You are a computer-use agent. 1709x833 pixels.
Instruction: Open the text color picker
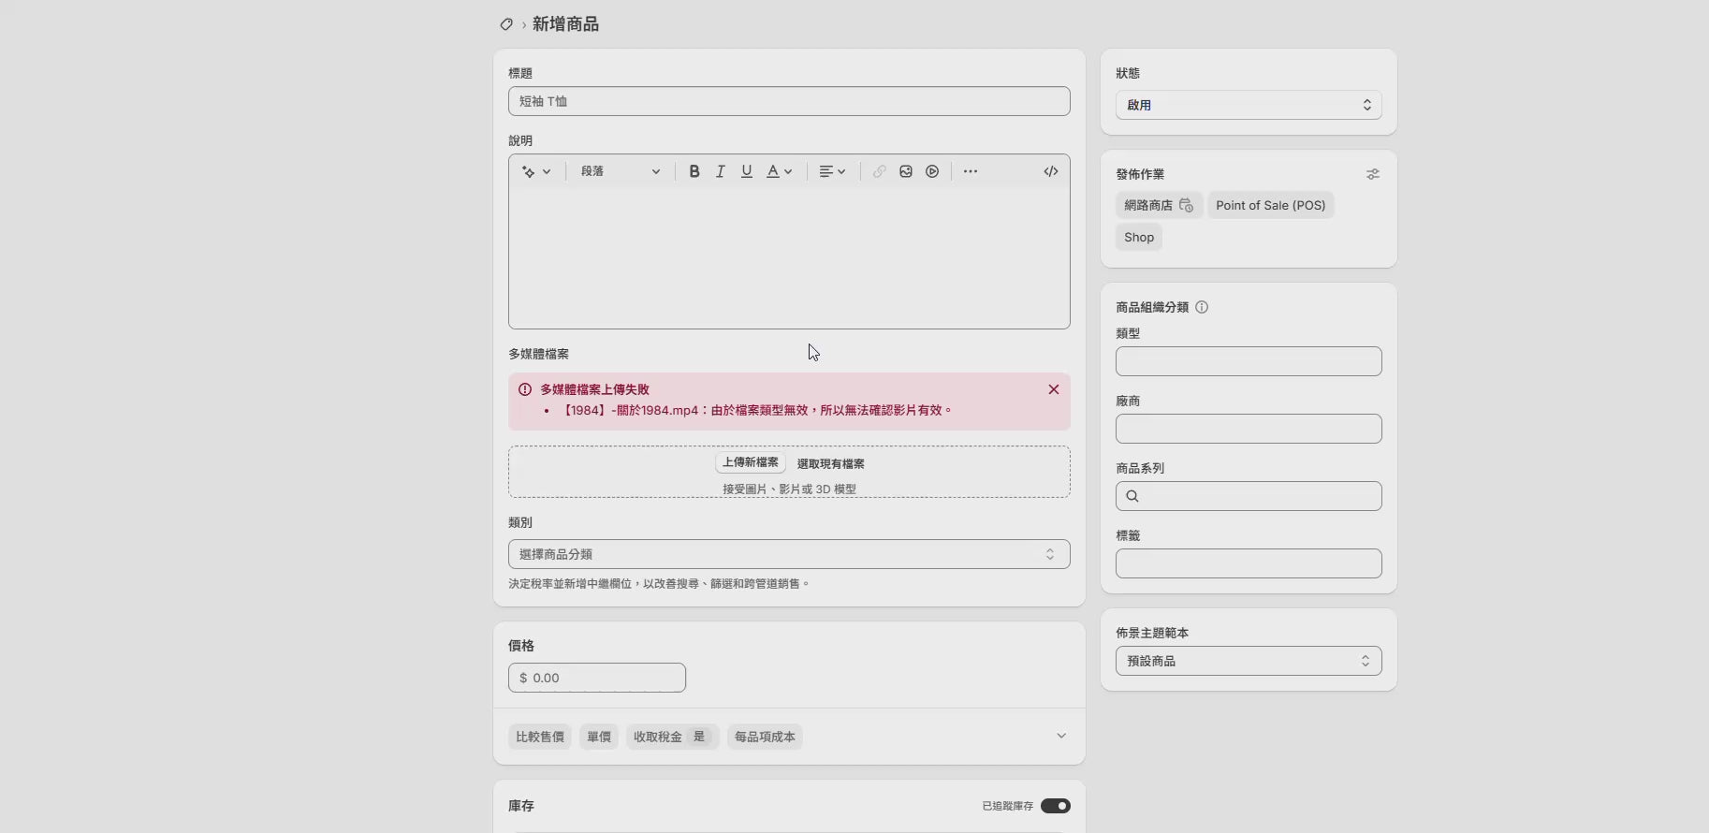coord(779,171)
